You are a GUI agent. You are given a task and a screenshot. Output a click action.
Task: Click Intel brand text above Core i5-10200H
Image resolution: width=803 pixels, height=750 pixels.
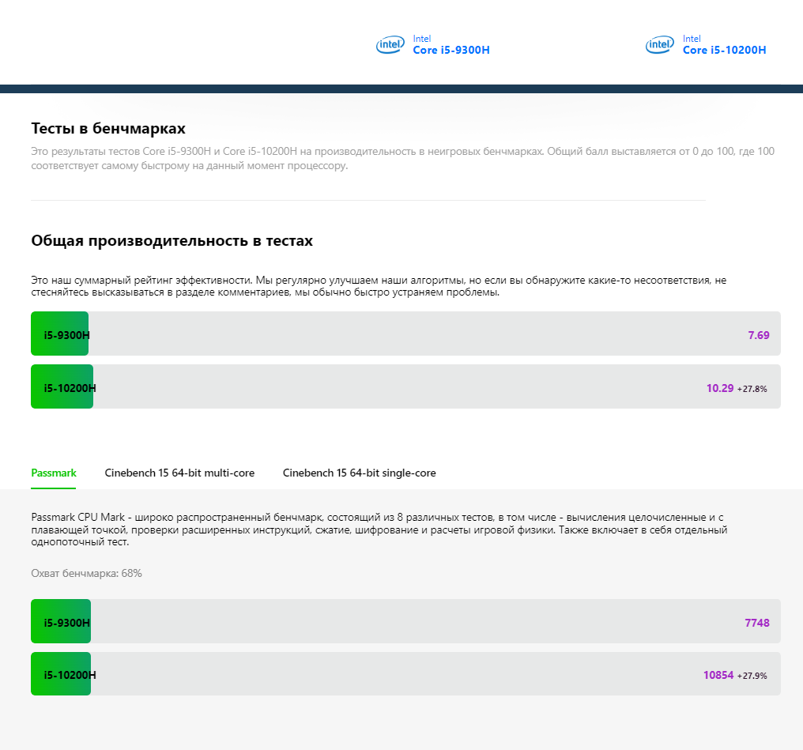692,39
